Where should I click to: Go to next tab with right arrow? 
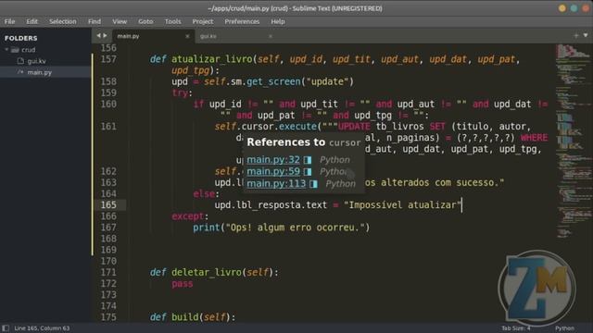pyautogui.click(x=105, y=36)
